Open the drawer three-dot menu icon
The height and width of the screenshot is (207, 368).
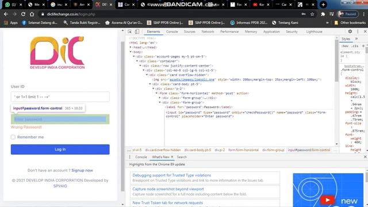pos(129,157)
